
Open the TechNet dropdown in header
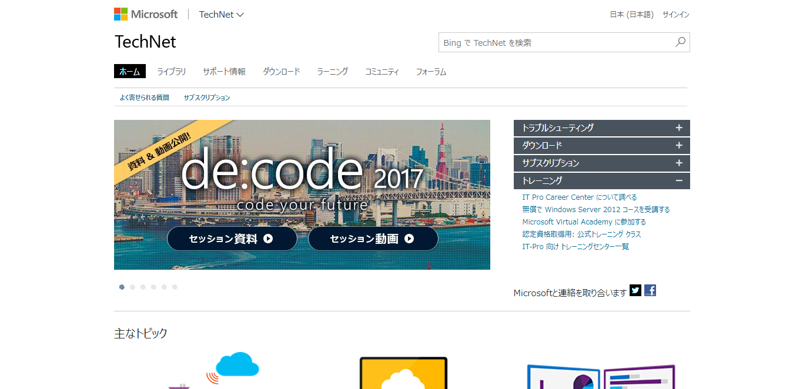(x=222, y=15)
